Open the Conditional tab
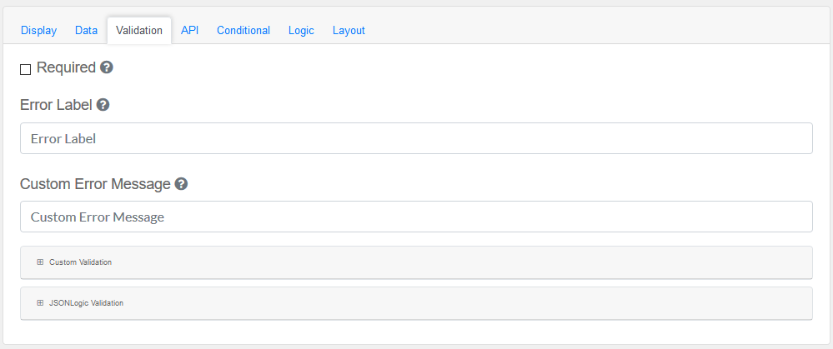This screenshot has height=349, width=833. click(x=243, y=31)
